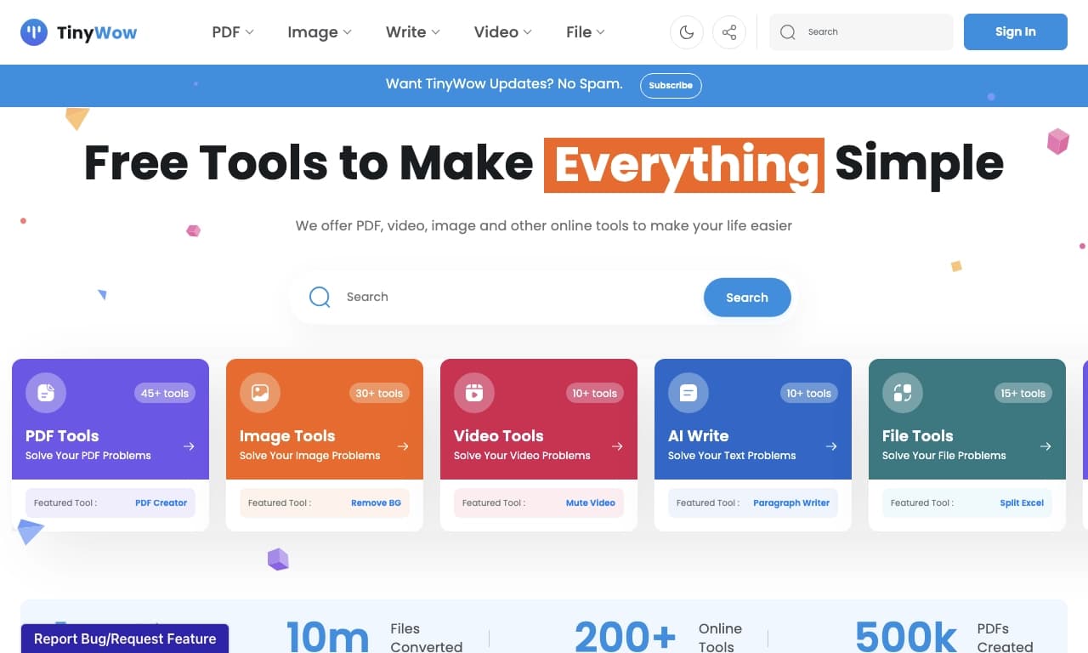The width and height of the screenshot is (1088, 653).
Task: Click the 10+ tools badge on AI Write
Action: [x=807, y=393]
